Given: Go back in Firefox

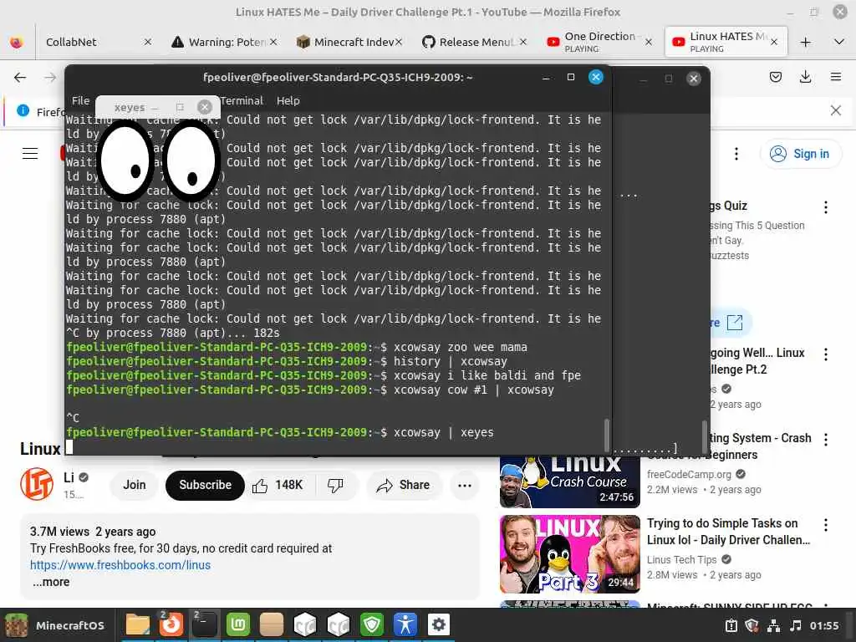Looking at the screenshot, I should [20, 78].
